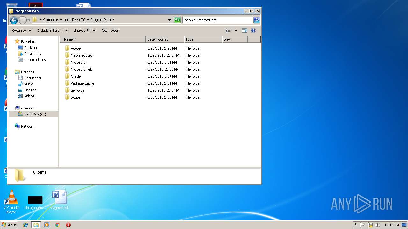The width and height of the screenshot is (408, 229).
Task: Click the 12:18 PM clock
Action: point(391,225)
